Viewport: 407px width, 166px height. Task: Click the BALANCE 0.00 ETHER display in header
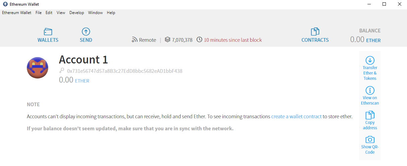[365, 36]
